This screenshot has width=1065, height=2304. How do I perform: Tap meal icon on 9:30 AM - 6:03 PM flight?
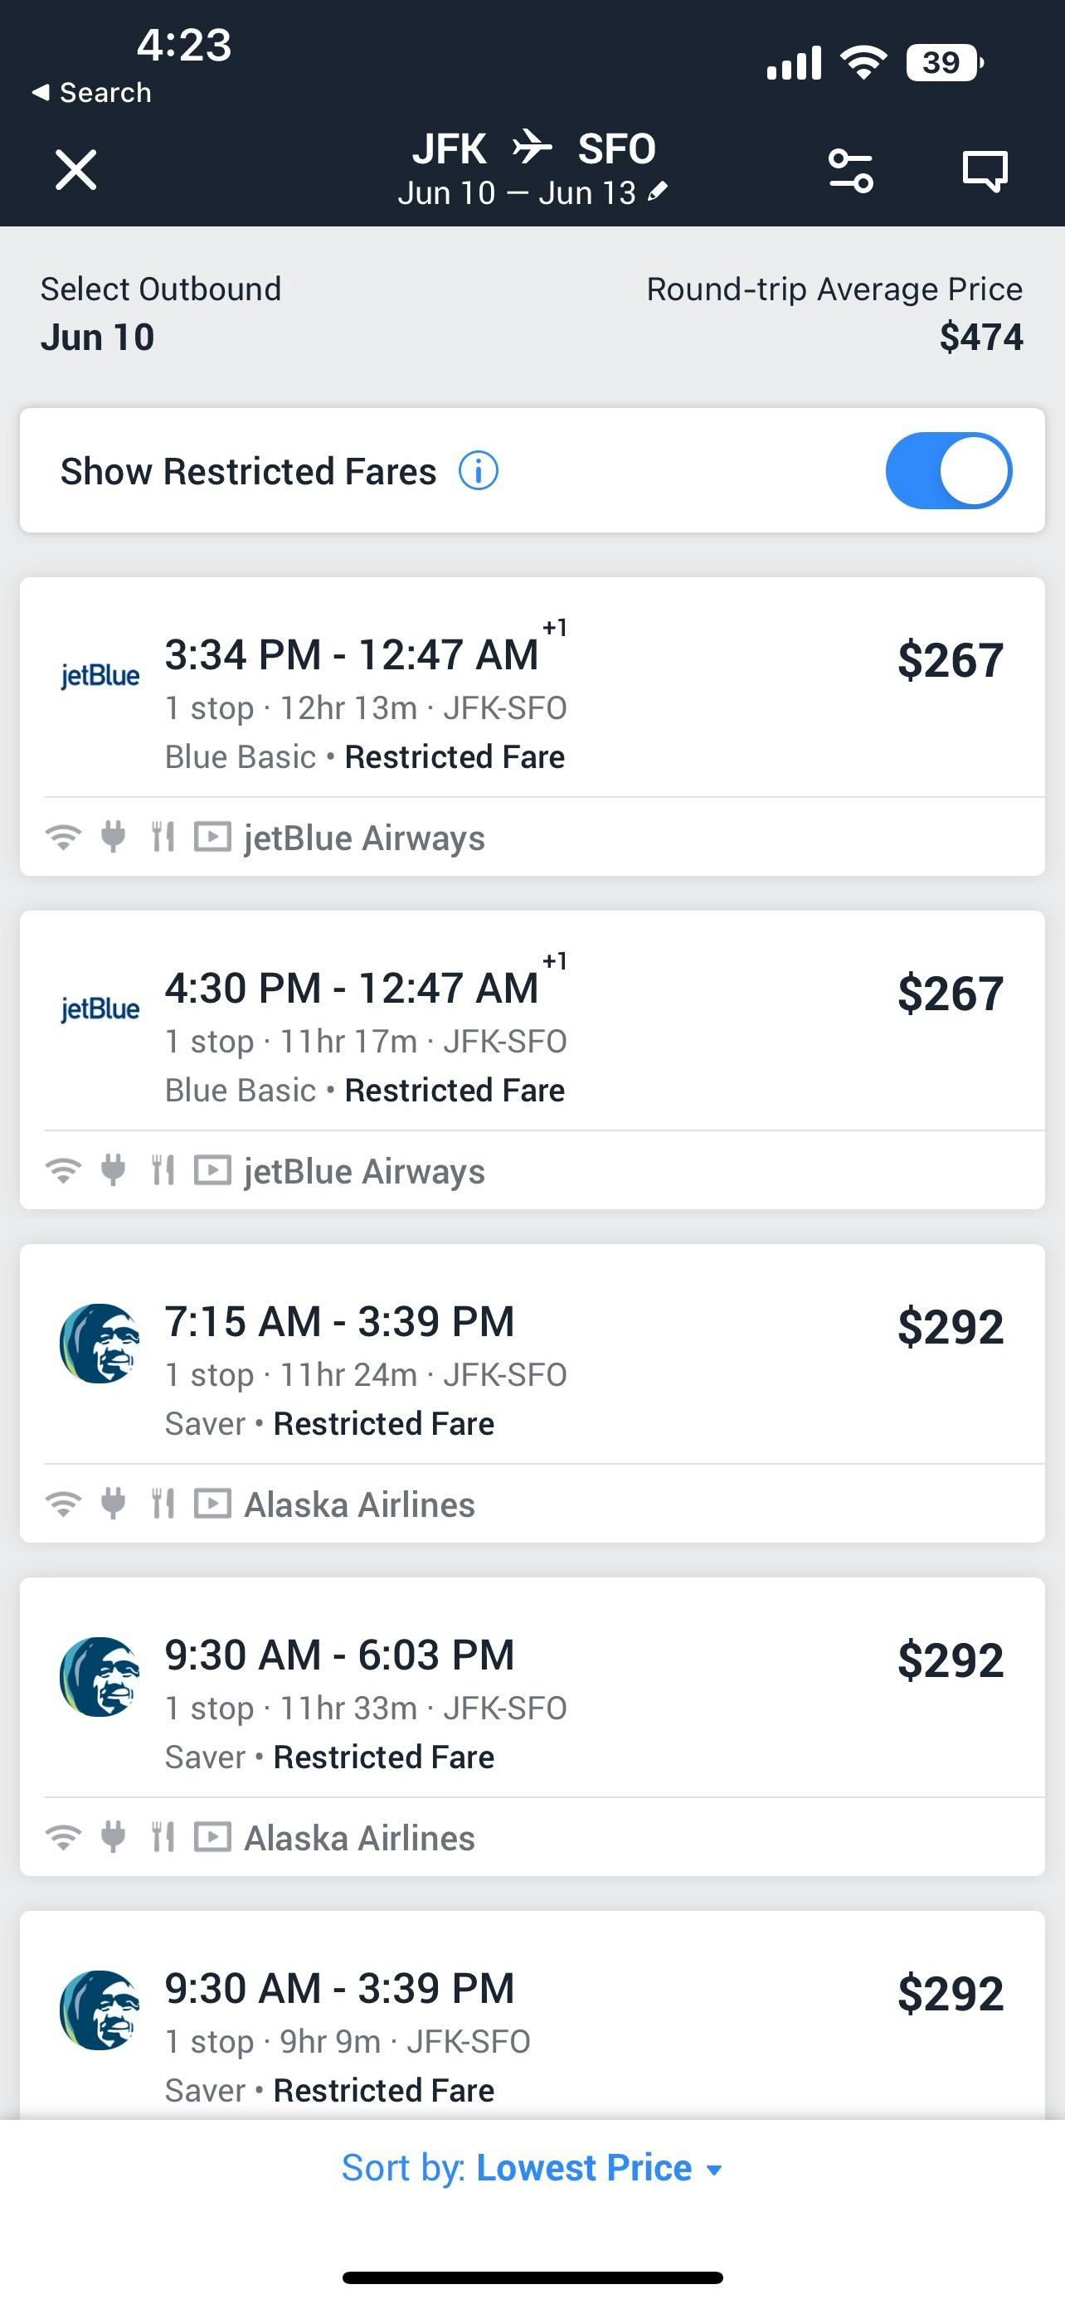[163, 1837]
